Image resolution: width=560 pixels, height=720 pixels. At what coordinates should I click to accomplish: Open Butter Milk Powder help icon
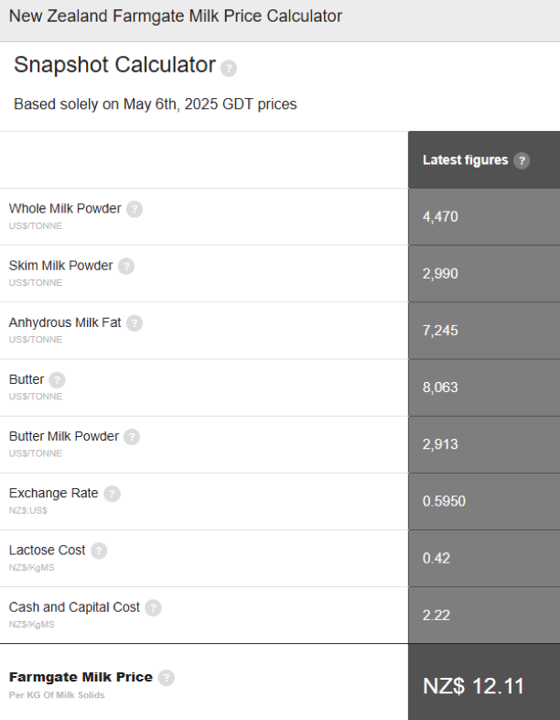pos(132,437)
